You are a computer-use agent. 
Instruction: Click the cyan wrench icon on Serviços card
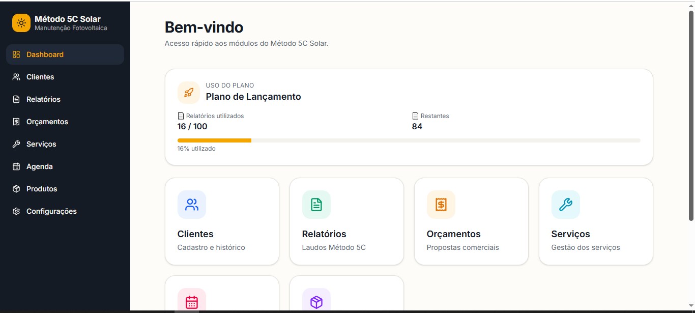point(566,205)
